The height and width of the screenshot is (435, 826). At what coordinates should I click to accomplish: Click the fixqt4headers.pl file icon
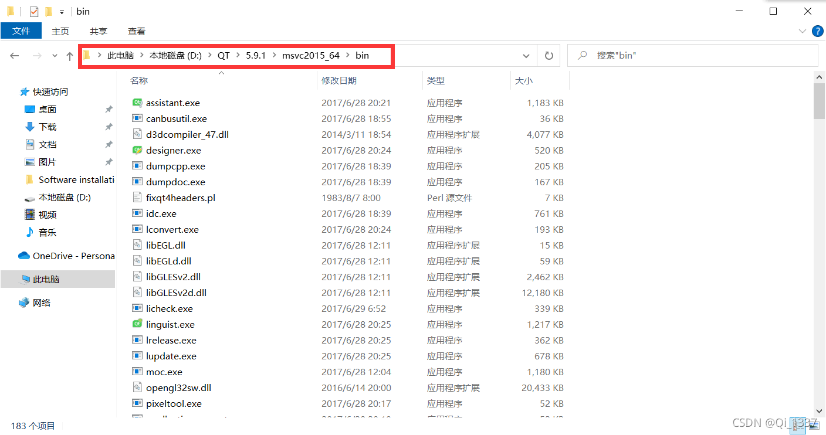(137, 198)
